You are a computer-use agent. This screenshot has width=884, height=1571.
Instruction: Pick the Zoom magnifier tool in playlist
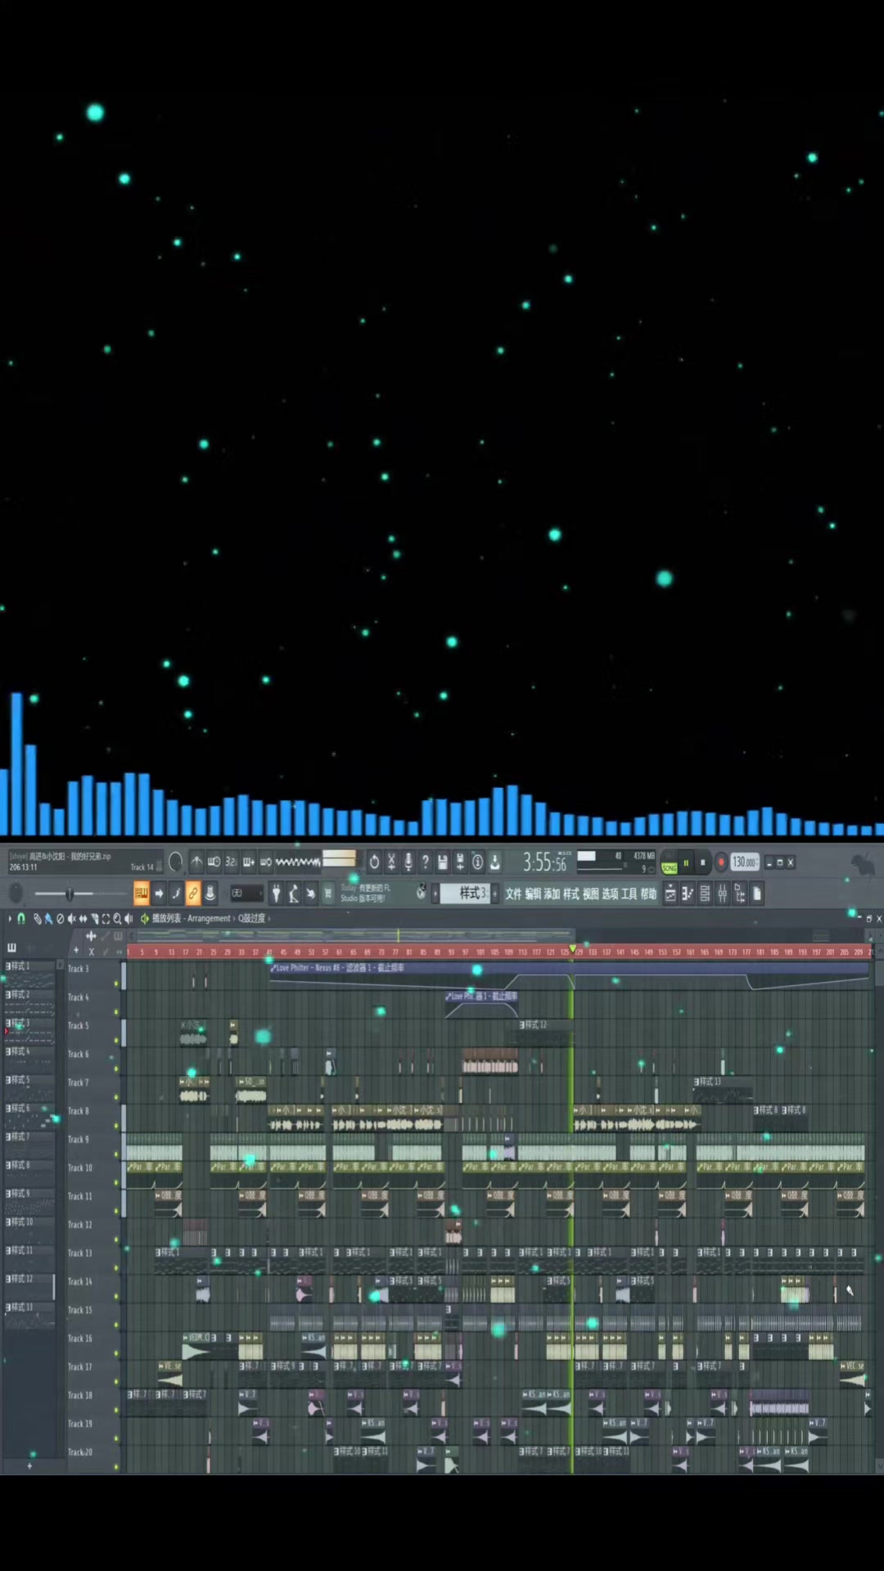click(117, 918)
